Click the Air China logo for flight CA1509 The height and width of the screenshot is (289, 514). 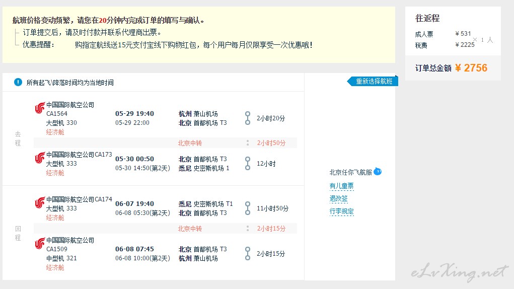click(40, 243)
